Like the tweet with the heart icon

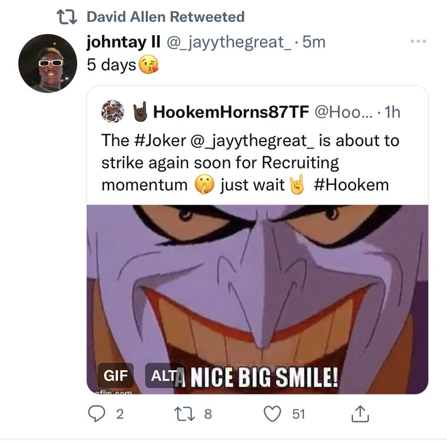click(271, 414)
